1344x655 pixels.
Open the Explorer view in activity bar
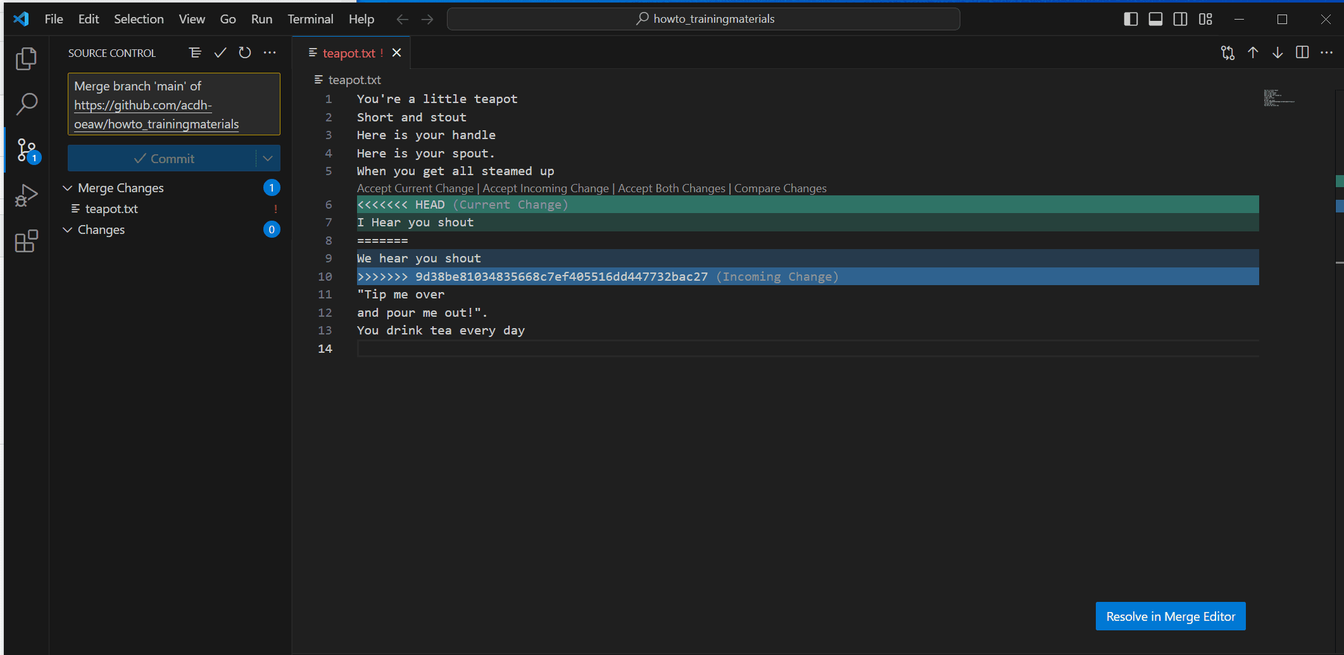tap(26, 59)
